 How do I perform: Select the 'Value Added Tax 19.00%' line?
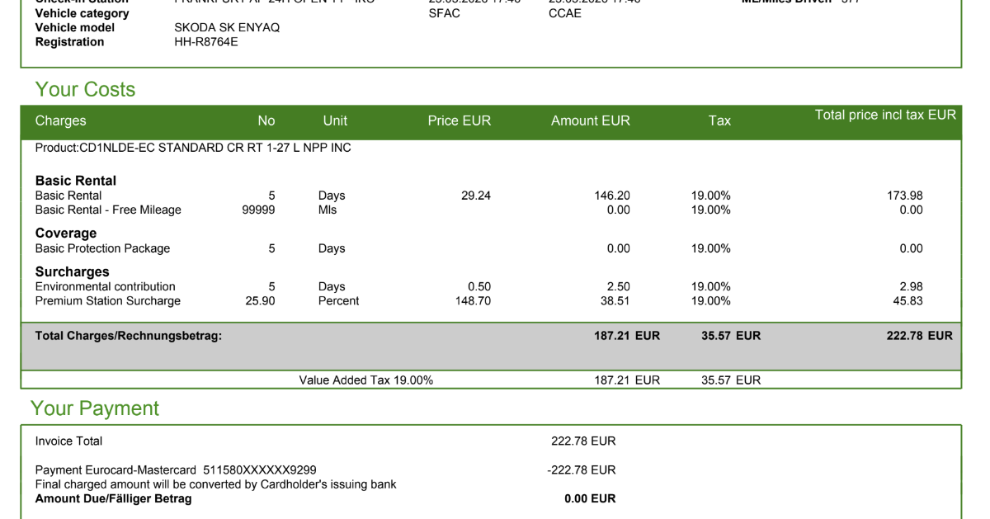(x=366, y=380)
